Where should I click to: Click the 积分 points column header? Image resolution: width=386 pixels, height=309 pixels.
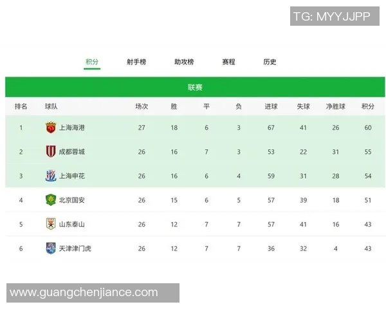[x=368, y=106]
